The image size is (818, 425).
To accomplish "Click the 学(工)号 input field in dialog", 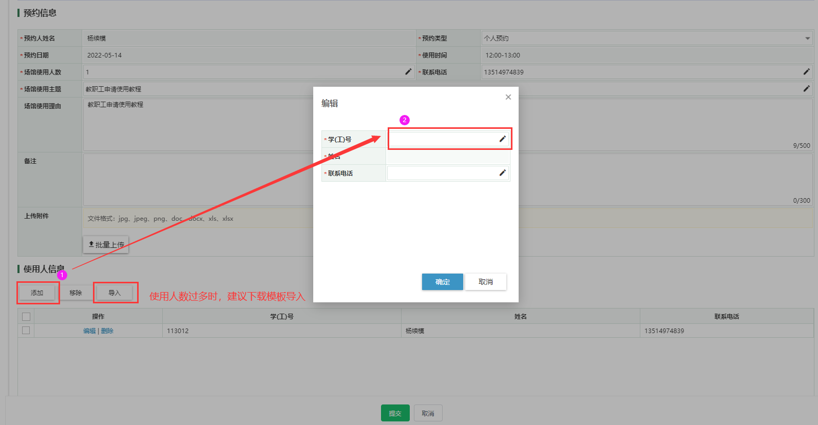I will pos(443,139).
